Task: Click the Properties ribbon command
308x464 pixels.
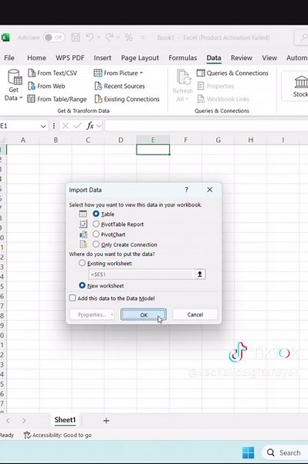Action: click(x=216, y=86)
